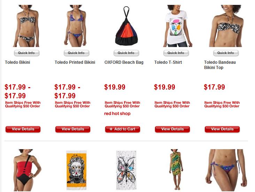View Details for the Toledo Bikini
This screenshot has width=255, height=192.
[23, 129]
